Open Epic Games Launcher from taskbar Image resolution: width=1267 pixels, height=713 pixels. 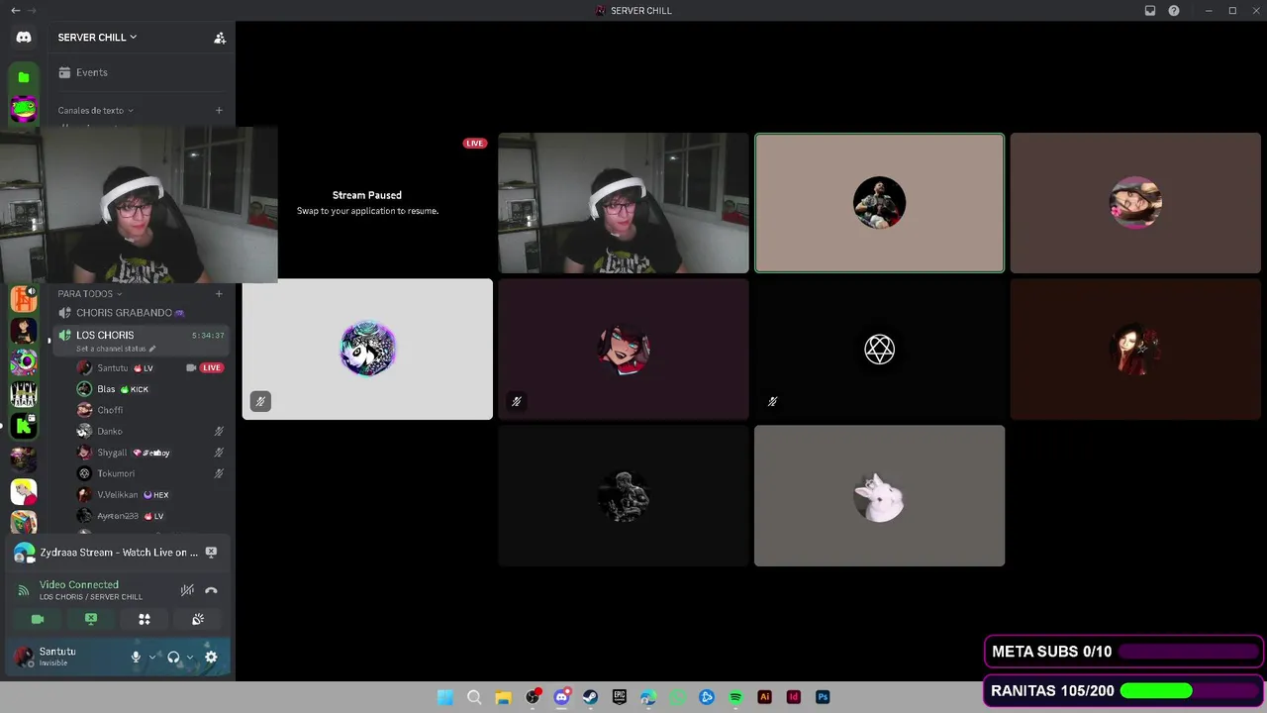coord(620,697)
